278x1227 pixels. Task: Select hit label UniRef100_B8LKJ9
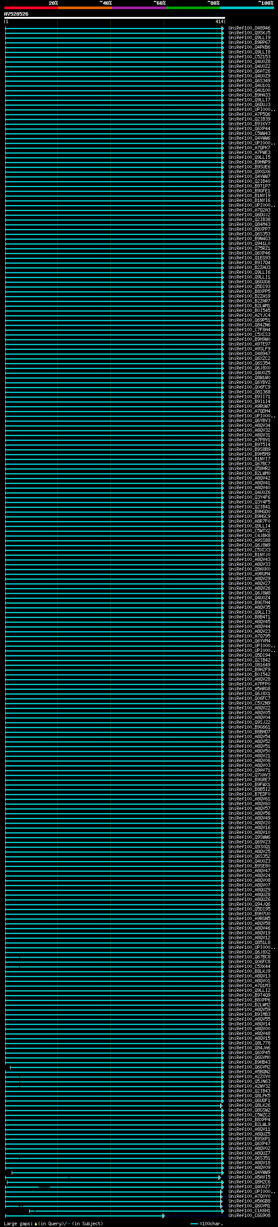(x=249, y=971)
